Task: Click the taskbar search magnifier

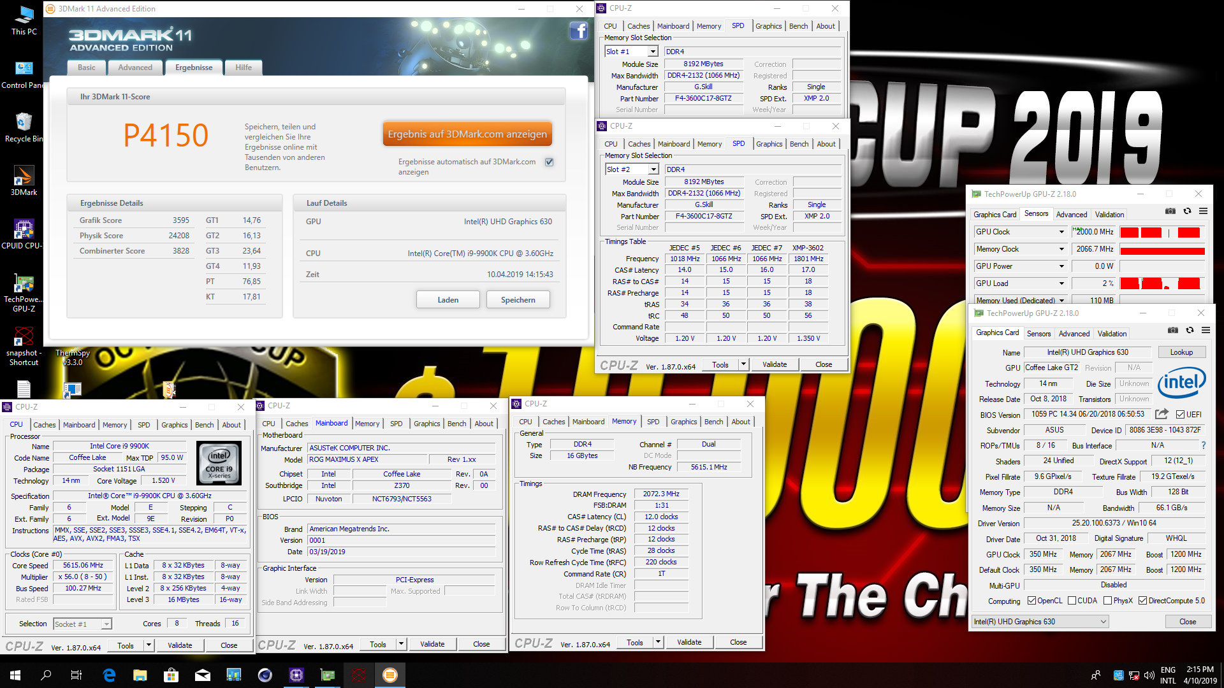Action: click(46, 675)
